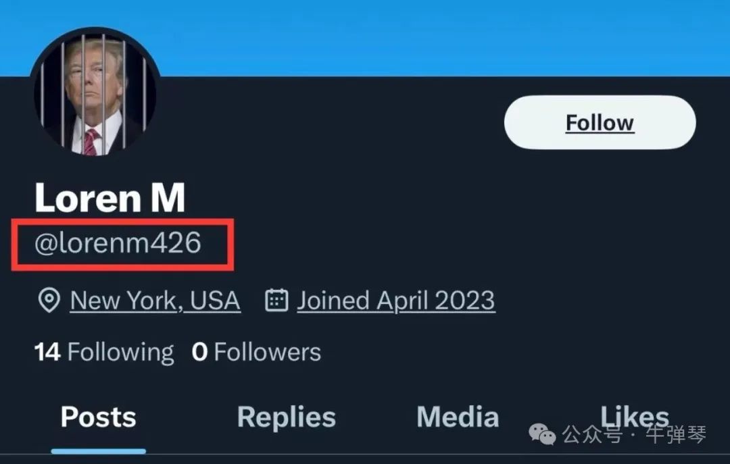Image resolution: width=730 pixels, height=464 pixels.
Task: Click the calendar icon beside join date
Action: [277, 300]
